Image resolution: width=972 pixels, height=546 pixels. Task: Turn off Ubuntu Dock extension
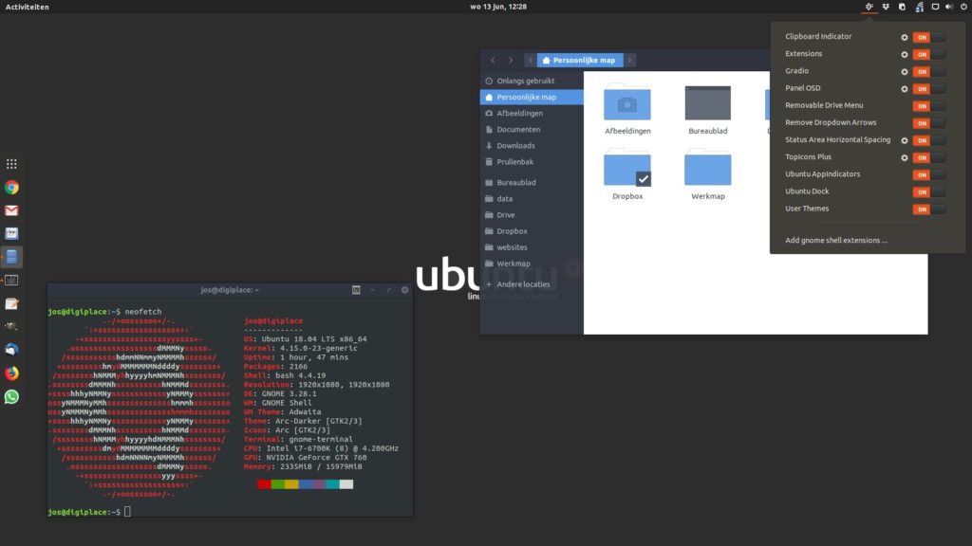[928, 191]
